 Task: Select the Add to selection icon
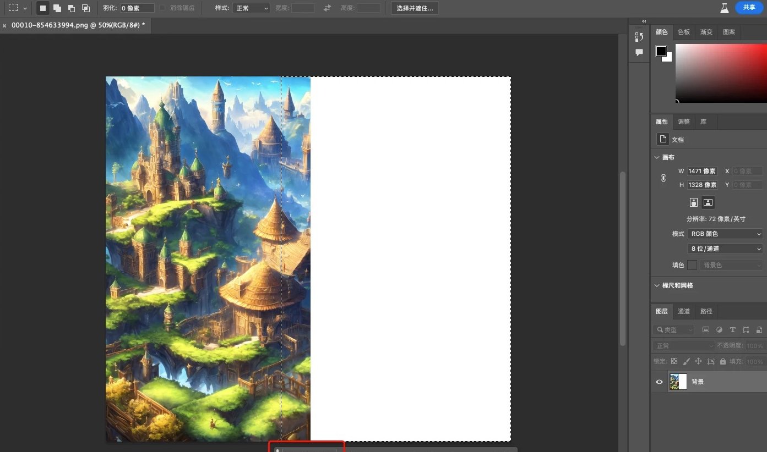click(x=57, y=8)
